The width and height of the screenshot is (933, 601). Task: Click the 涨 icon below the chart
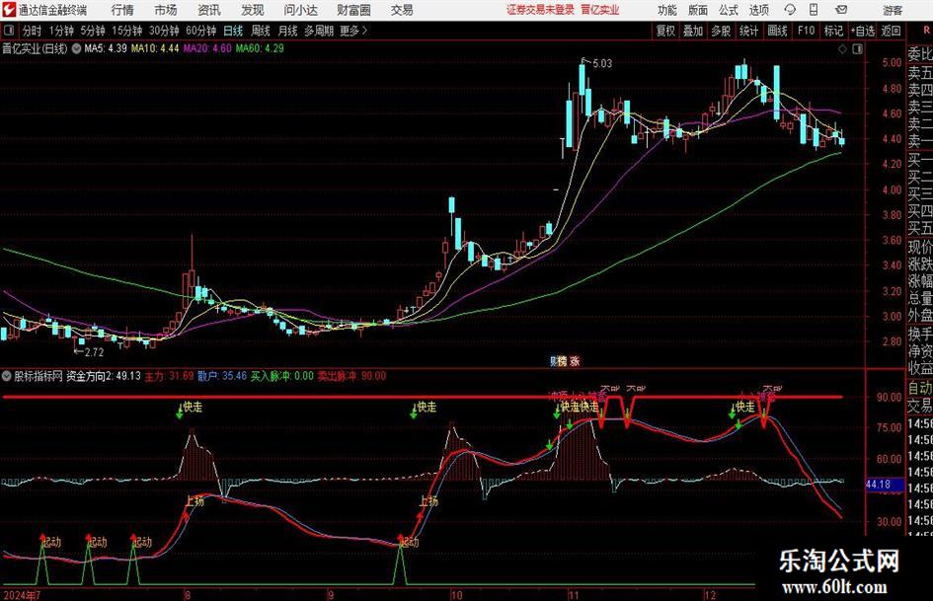coord(575,360)
